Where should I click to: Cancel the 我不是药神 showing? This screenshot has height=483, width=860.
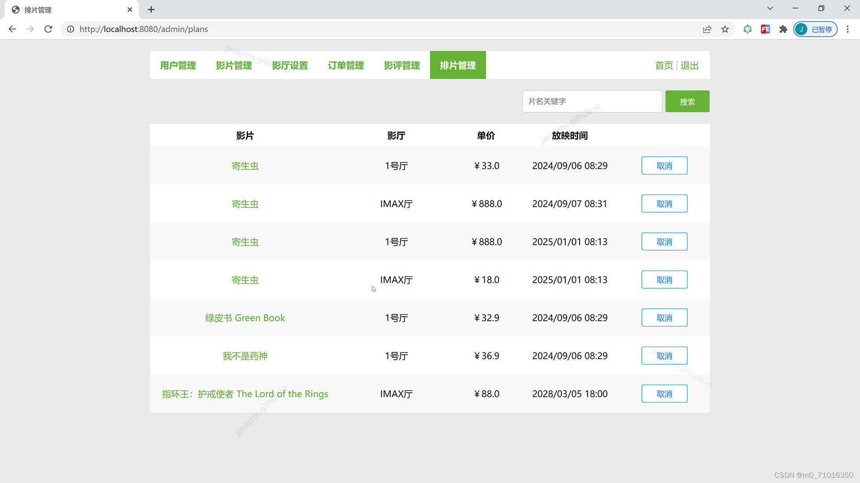pos(664,356)
